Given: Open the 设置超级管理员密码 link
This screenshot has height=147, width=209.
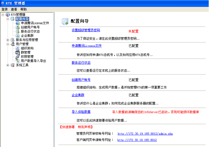Looking at the screenshot, I should click(x=86, y=30).
